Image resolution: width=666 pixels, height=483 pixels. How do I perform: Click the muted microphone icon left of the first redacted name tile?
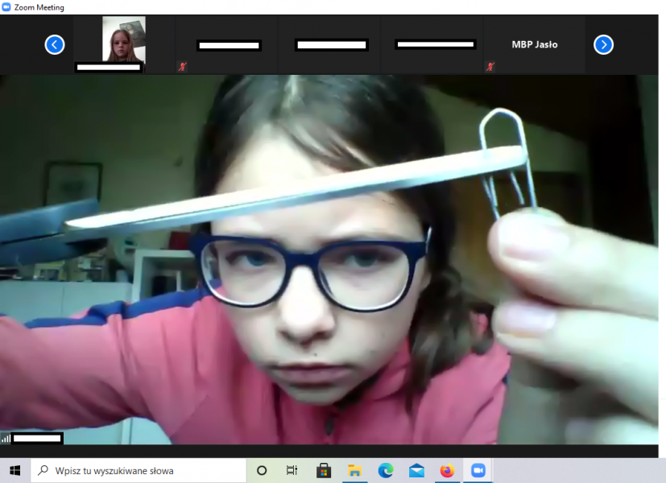pos(183,66)
